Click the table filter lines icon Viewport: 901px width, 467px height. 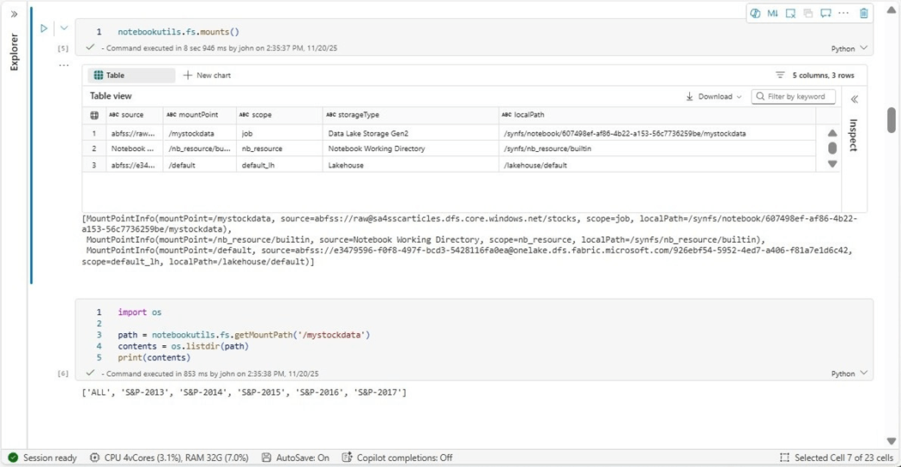click(780, 76)
